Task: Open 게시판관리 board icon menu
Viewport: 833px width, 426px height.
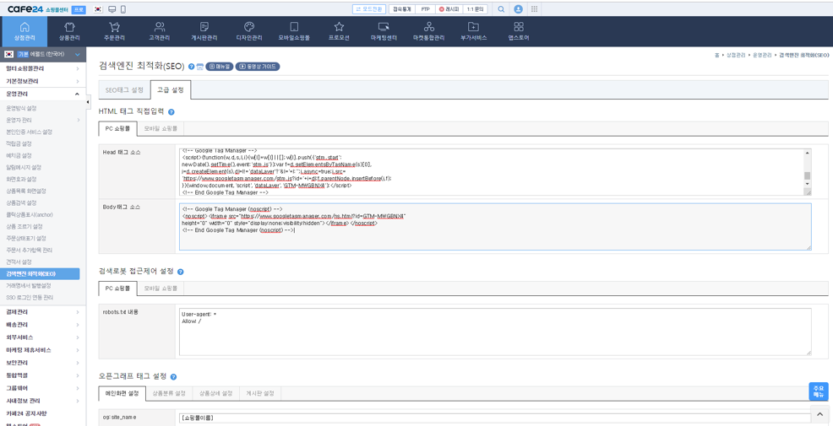Action: pos(204,31)
